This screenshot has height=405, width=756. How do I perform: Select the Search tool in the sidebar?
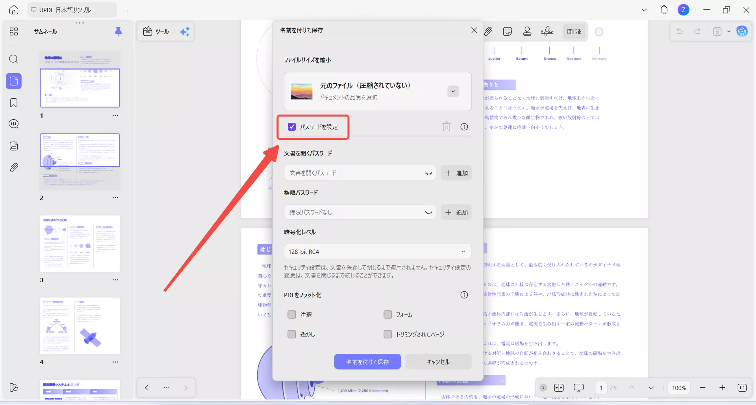[x=14, y=59]
